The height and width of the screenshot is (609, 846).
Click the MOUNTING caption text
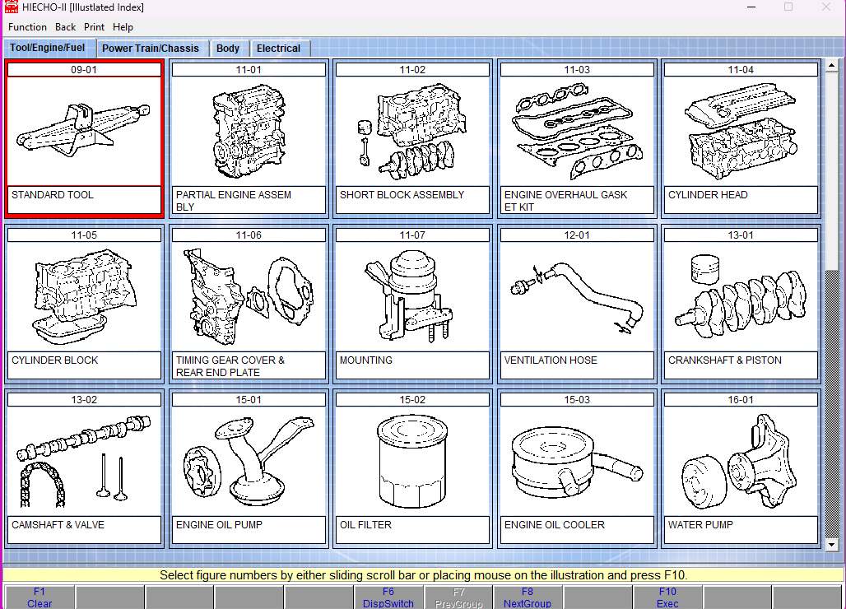click(366, 360)
